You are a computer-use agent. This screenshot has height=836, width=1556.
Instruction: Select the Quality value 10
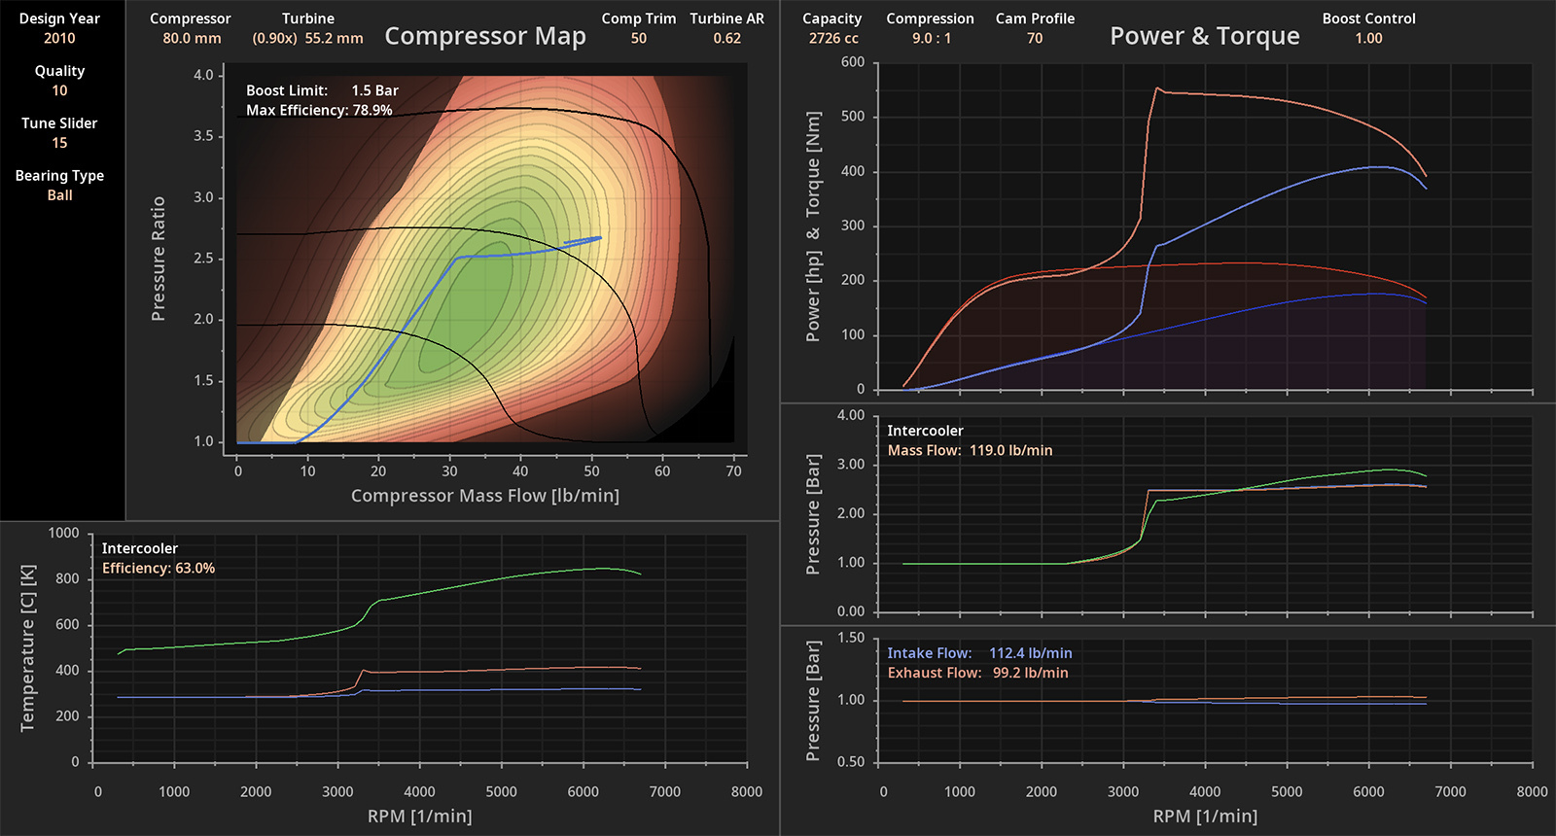(x=59, y=90)
